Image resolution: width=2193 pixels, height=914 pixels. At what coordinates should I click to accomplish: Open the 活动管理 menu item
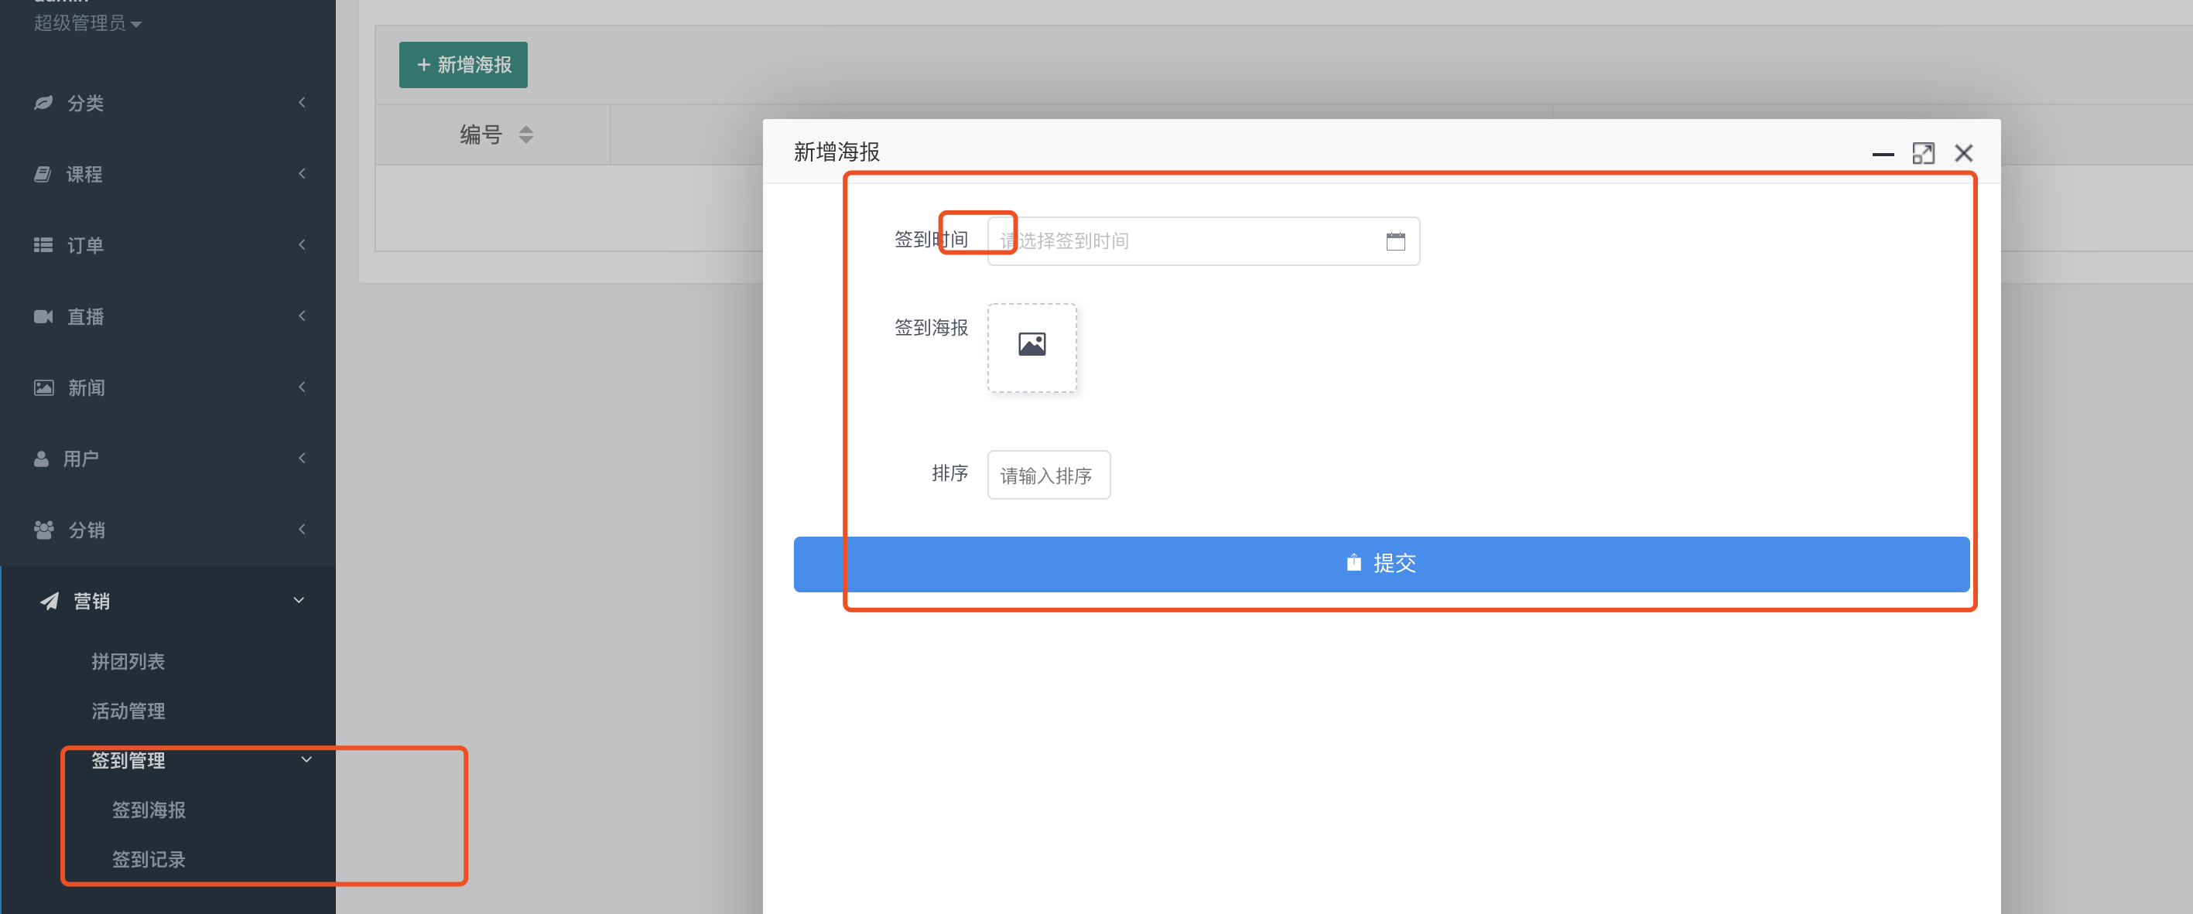(128, 711)
